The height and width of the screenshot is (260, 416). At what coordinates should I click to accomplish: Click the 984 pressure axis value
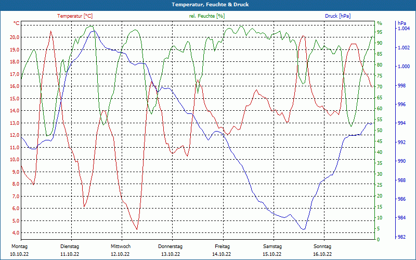401,218
